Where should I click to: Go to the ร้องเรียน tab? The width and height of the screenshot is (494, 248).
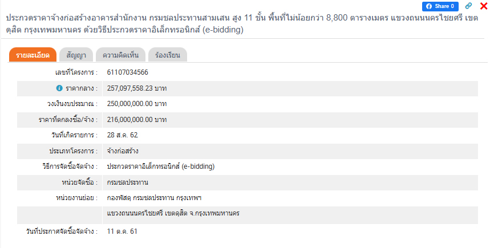pyautogui.click(x=167, y=55)
